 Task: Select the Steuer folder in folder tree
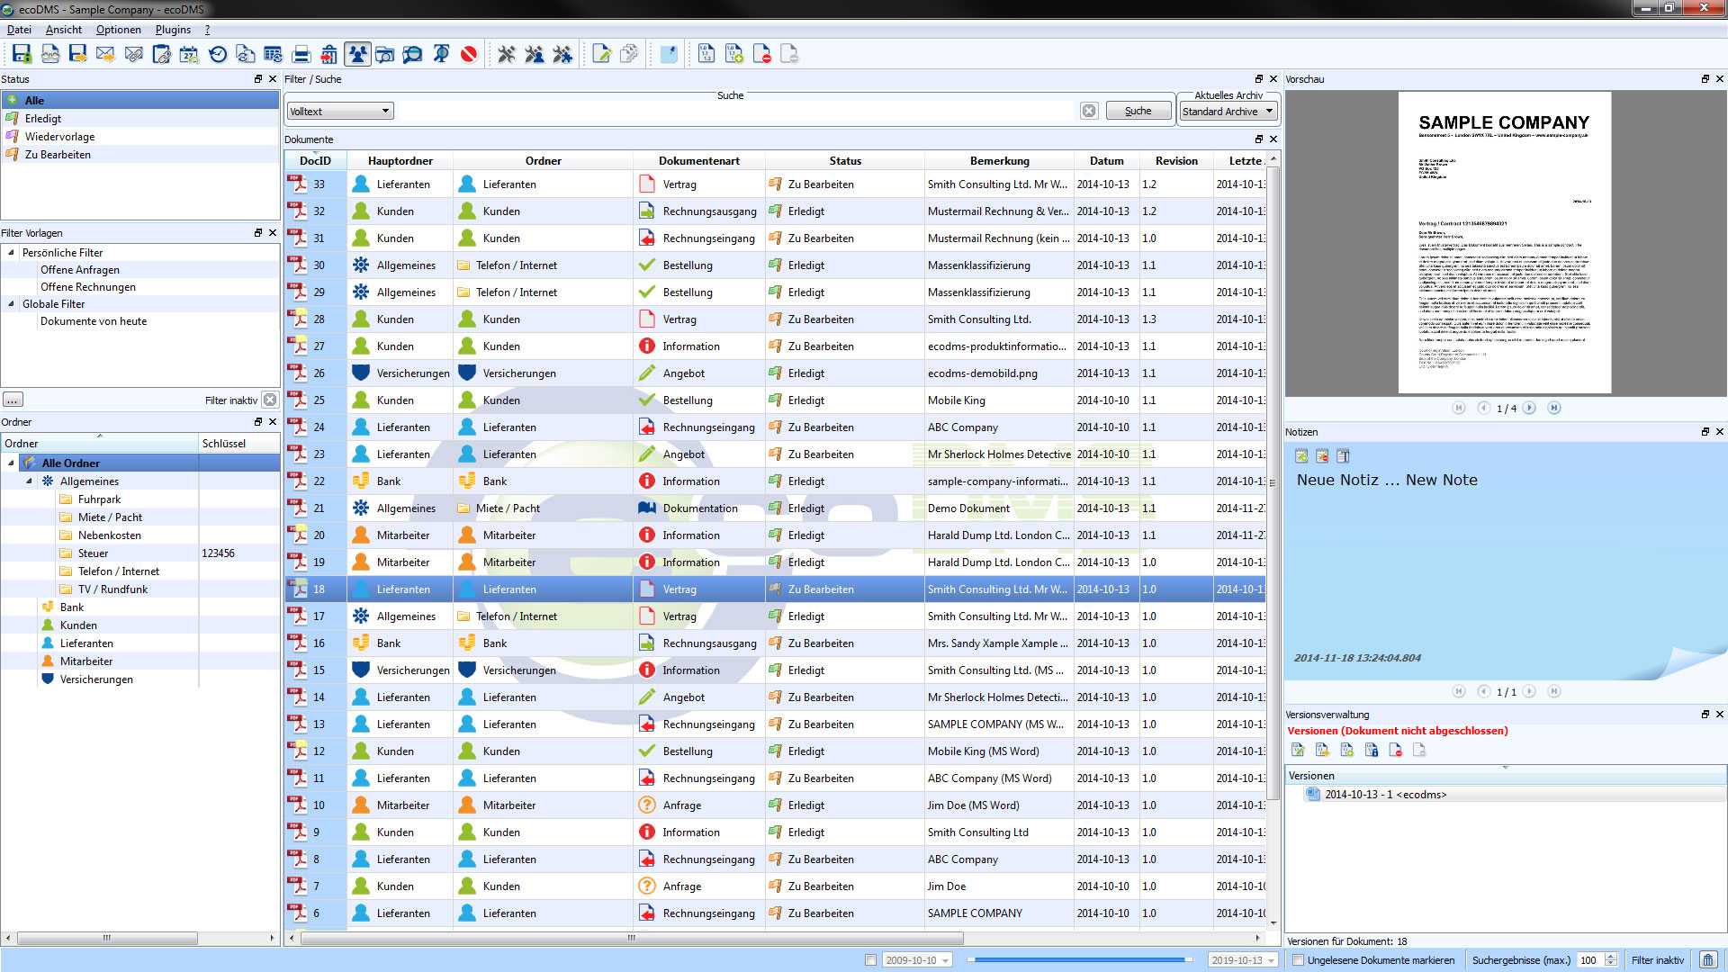(x=93, y=553)
